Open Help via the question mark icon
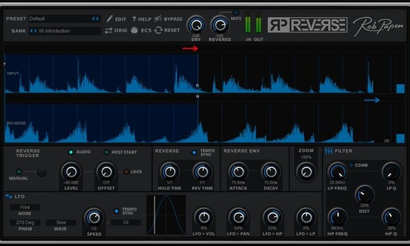410x246 pixels. click(x=134, y=19)
